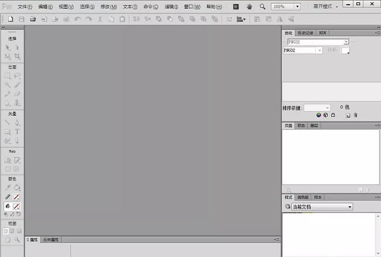Select the Rubber Stamp tool

point(17,103)
